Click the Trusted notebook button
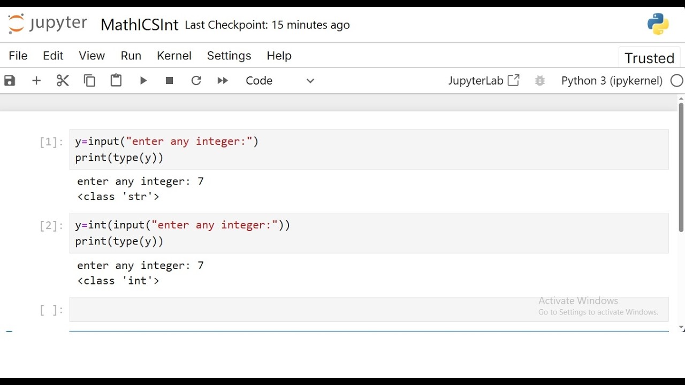The width and height of the screenshot is (685, 385). tap(650, 58)
